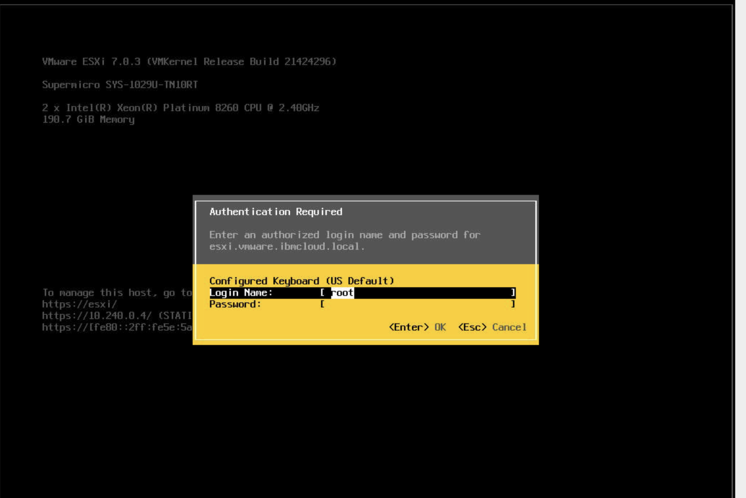
Task: Click the vertical scrollbar on right edge
Action: pos(740,249)
